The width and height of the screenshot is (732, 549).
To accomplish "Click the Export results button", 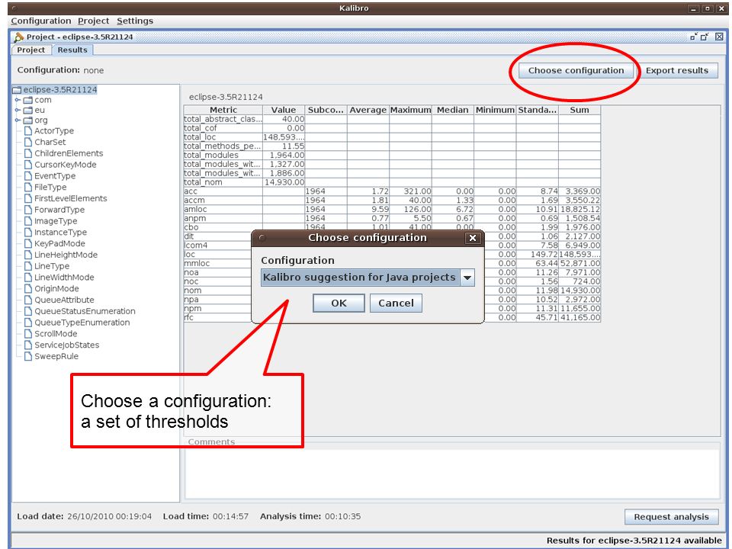I will coord(677,70).
